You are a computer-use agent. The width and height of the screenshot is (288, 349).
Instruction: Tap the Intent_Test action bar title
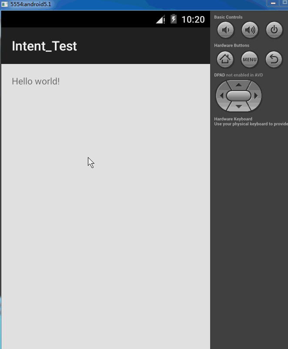44,46
